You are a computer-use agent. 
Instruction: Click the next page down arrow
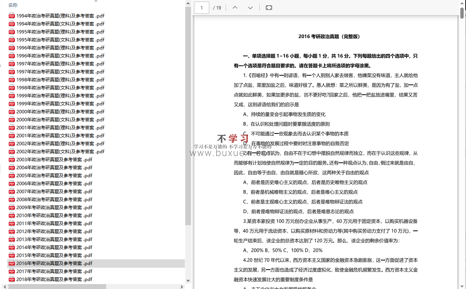[250, 8]
